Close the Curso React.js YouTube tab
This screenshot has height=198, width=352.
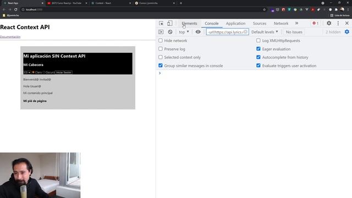click(86, 3)
